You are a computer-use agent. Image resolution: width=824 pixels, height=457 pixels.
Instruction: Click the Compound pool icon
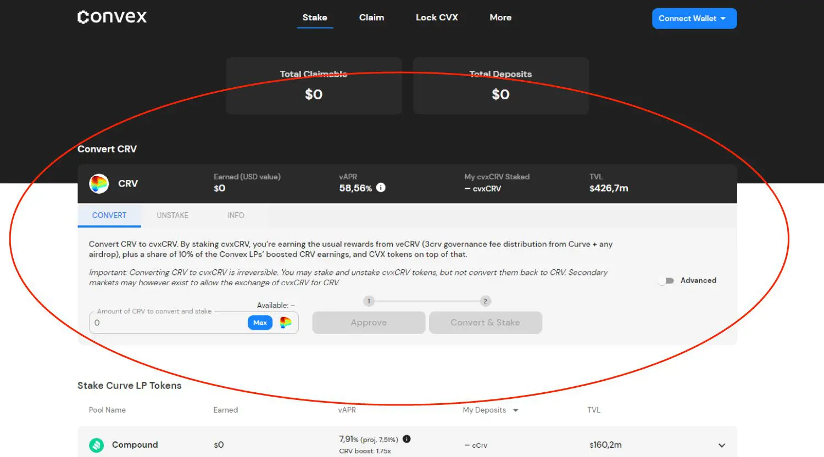pos(97,445)
